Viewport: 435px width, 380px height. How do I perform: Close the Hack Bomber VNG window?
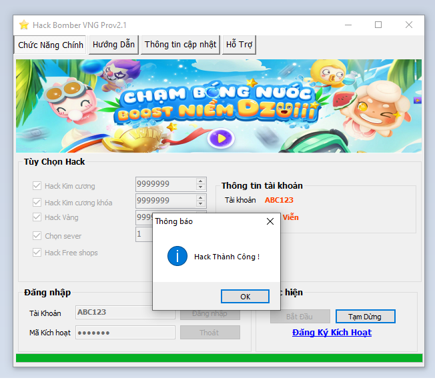coord(408,25)
